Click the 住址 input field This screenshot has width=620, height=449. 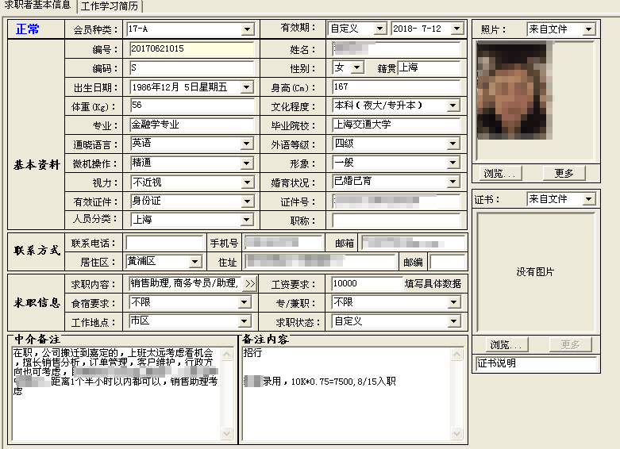(x=320, y=262)
